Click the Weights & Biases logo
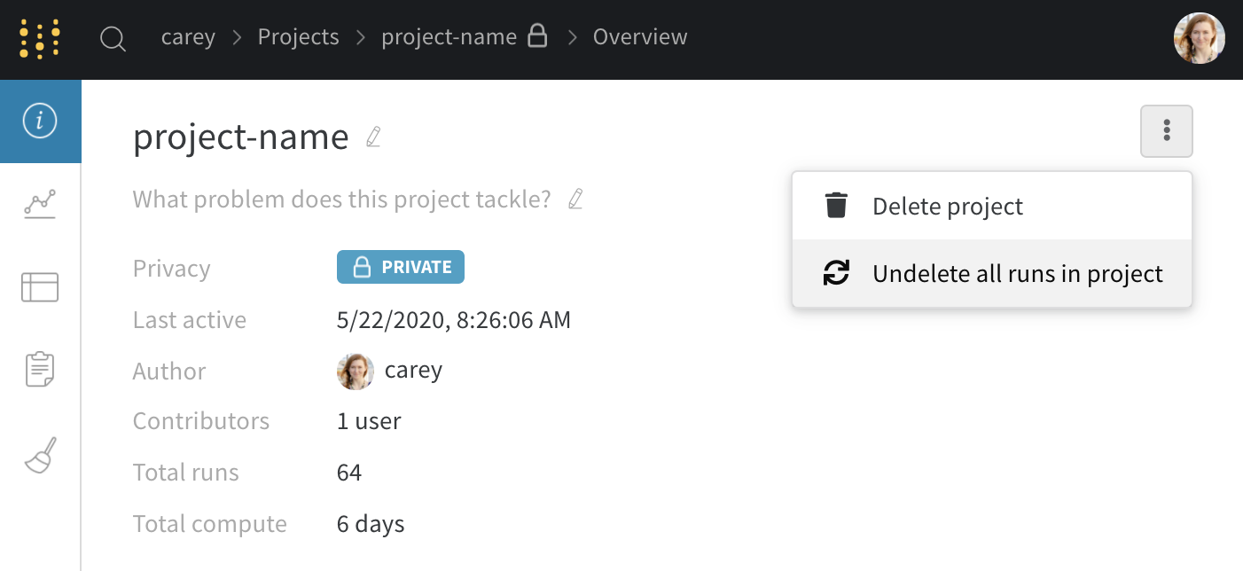1243x571 pixels. pyautogui.click(x=40, y=39)
